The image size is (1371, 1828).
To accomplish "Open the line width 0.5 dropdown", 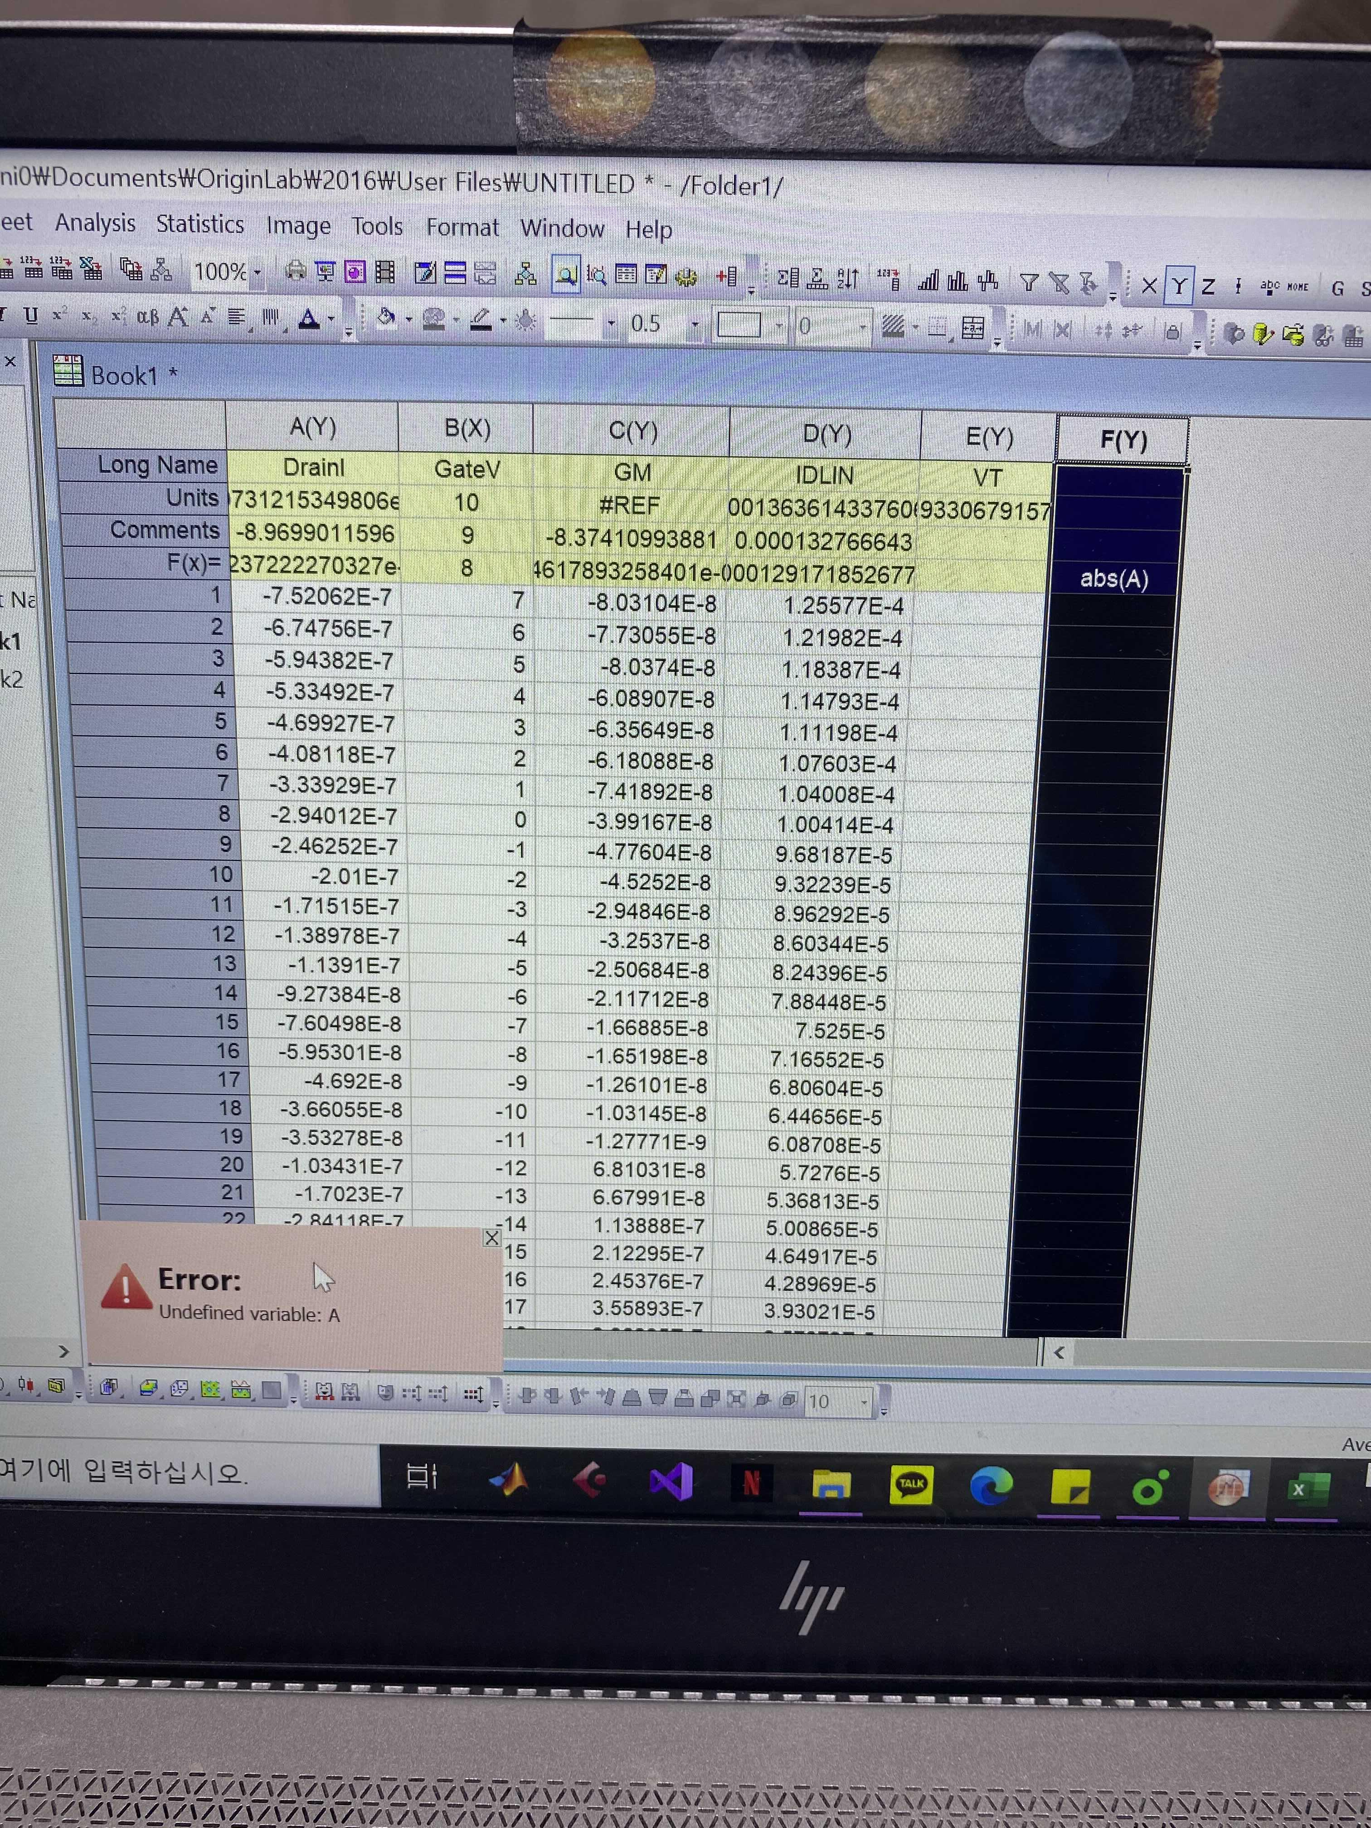I will click(x=695, y=325).
